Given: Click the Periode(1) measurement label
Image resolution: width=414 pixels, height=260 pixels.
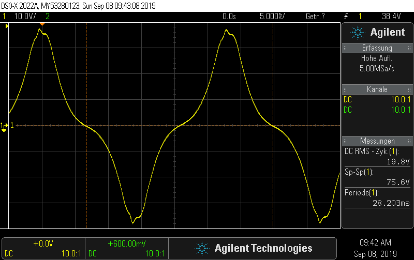Looking at the screenshot, I should click(x=361, y=193).
